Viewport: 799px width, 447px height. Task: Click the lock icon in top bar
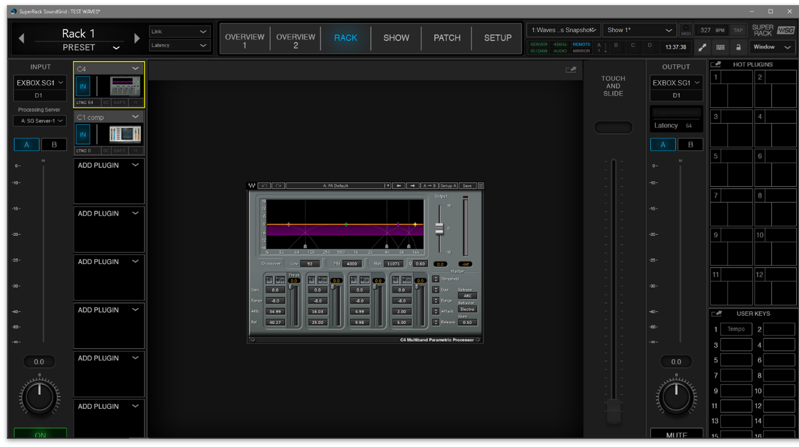coord(738,47)
